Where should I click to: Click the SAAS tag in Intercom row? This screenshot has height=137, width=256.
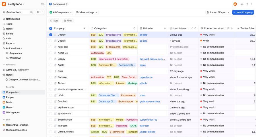(133, 126)
